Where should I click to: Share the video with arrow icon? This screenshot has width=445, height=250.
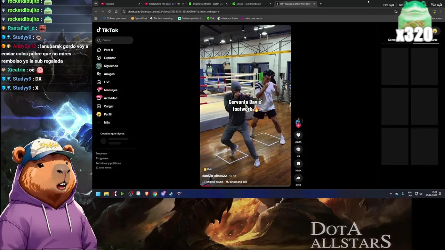click(x=298, y=178)
